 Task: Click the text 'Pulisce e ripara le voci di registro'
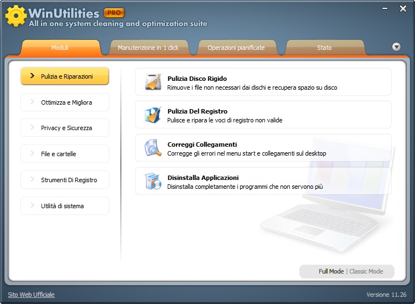(x=210, y=121)
